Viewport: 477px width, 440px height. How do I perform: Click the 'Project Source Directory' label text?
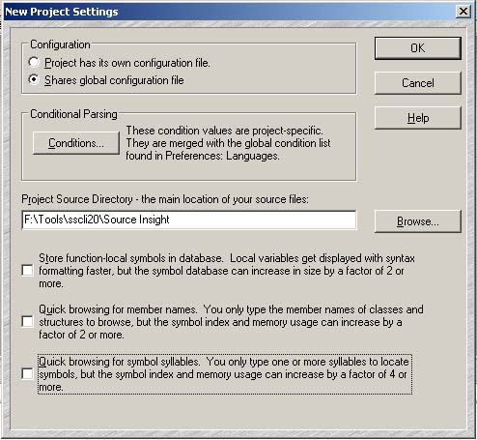165,199
